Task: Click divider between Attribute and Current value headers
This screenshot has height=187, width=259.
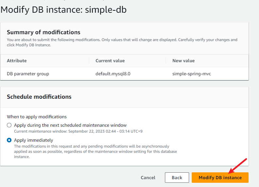Action: pyautogui.click(x=89, y=61)
